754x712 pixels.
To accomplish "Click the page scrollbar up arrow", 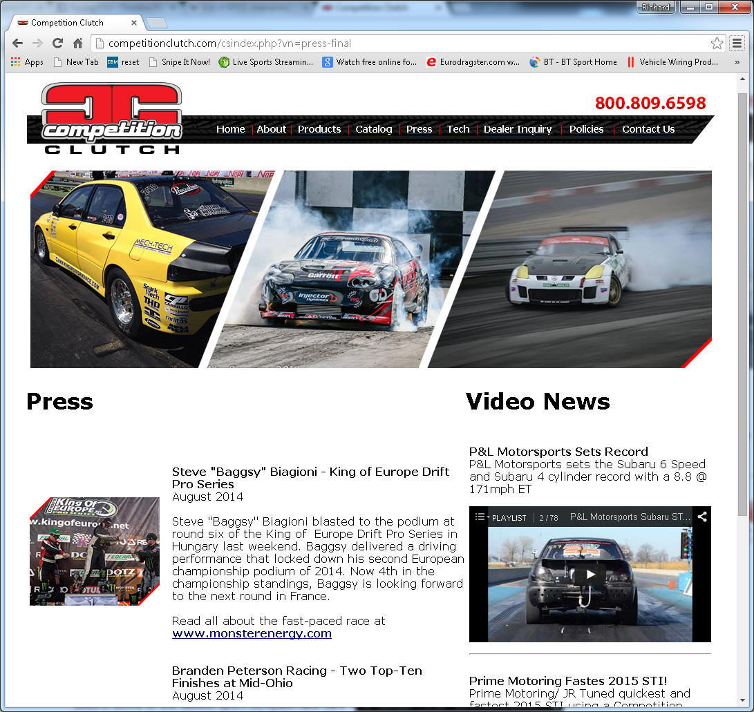I will (742, 79).
